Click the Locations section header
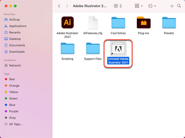This screenshot has height=138, width=185. coord(10,60)
